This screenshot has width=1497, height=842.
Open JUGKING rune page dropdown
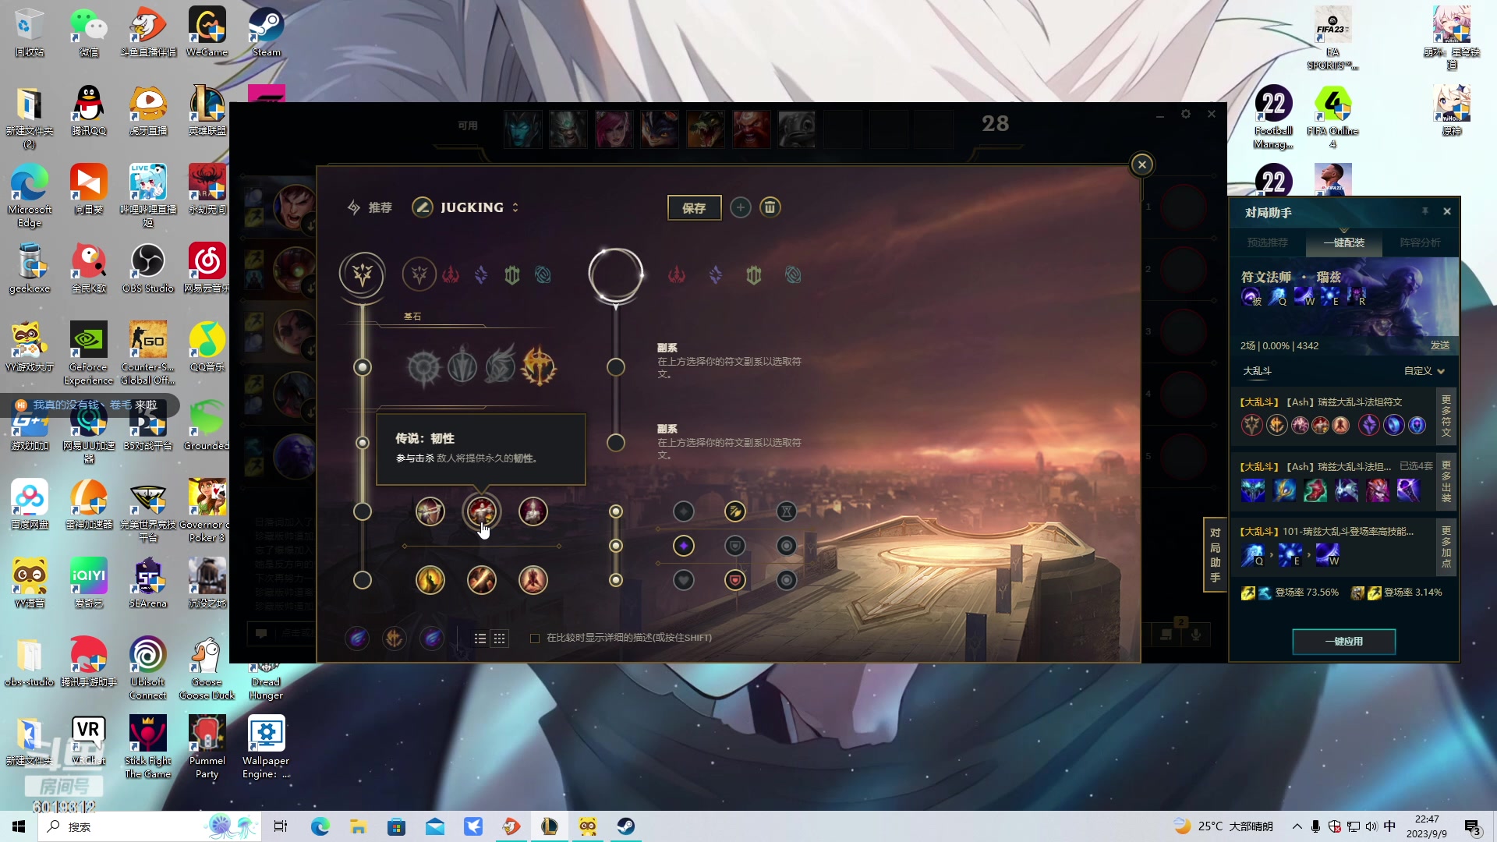pos(480,207)
